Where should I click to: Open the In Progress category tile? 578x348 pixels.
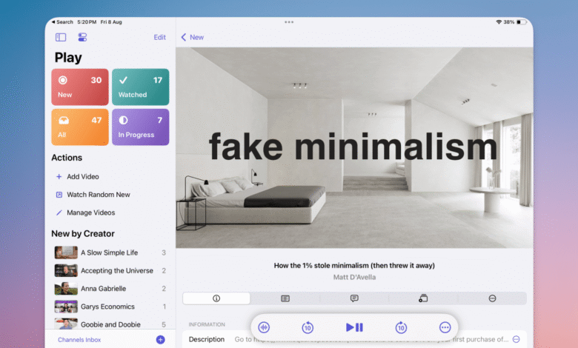tap(140, 127)
